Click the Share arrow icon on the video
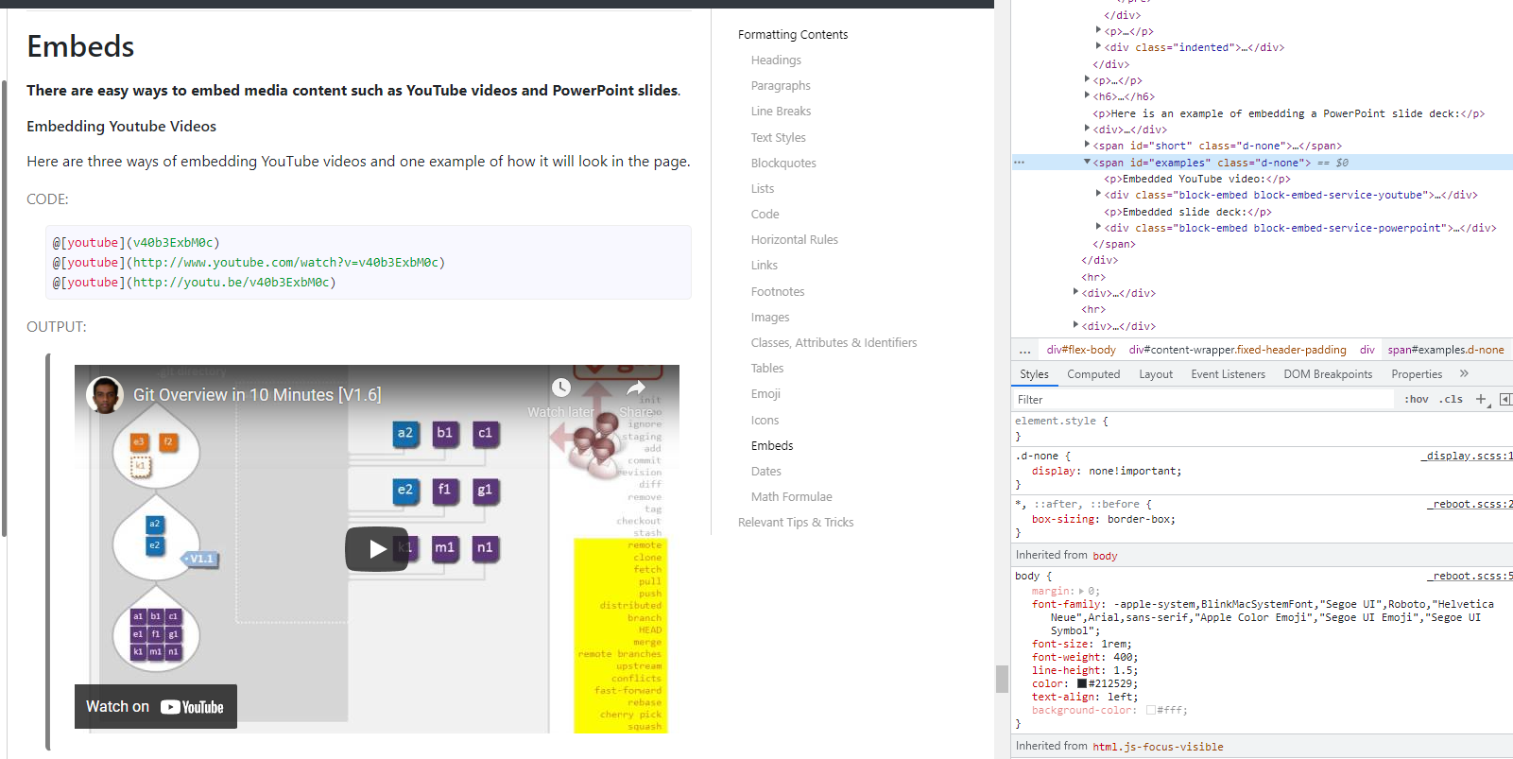This screenshot has width=1513, height=759. [636, 388]
